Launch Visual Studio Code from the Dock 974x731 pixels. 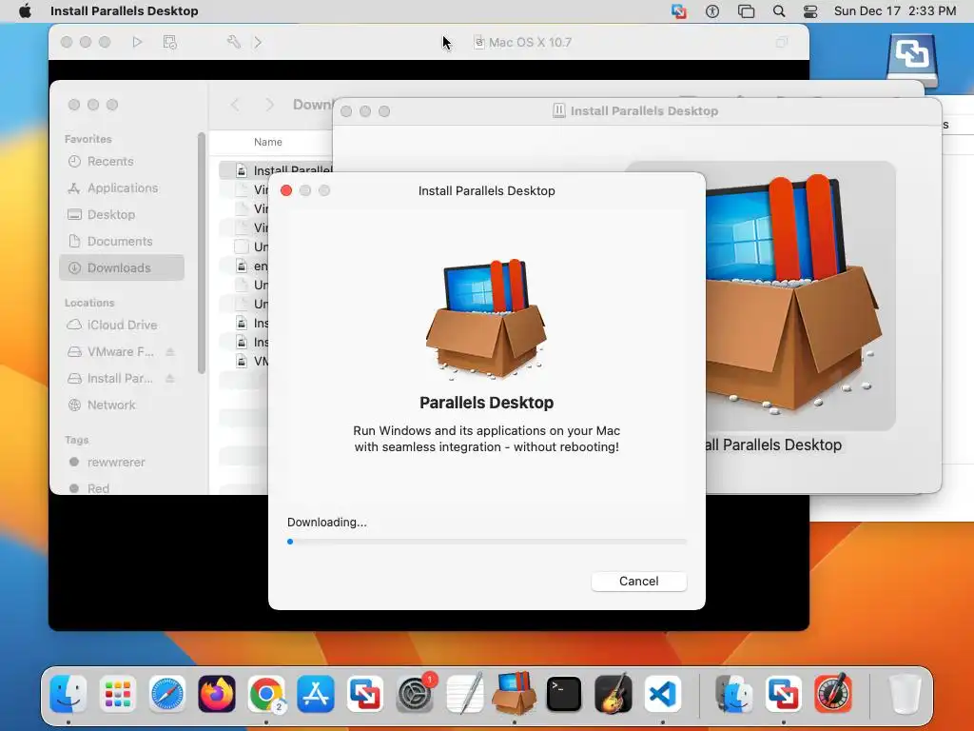tap(662, 694)
